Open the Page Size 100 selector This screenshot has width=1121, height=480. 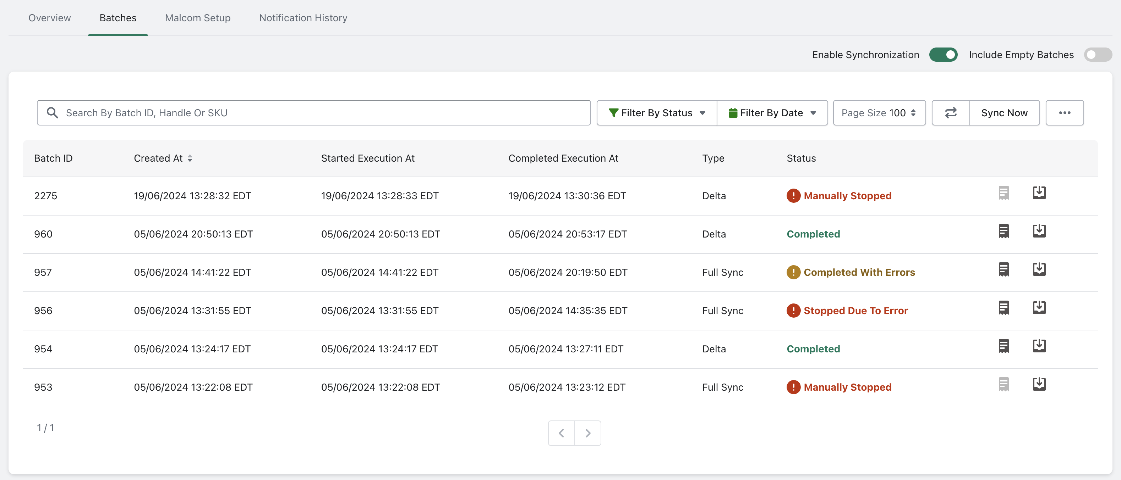(x=879, y=113)
